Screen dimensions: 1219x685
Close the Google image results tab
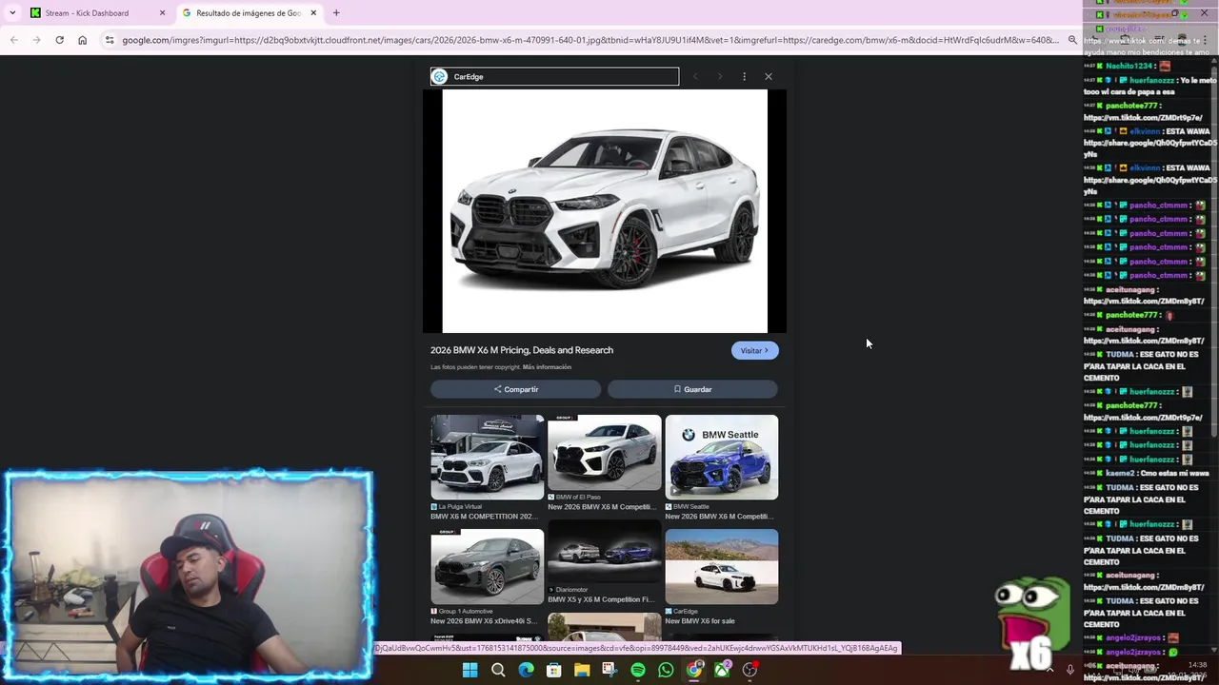tap(313, 13)
